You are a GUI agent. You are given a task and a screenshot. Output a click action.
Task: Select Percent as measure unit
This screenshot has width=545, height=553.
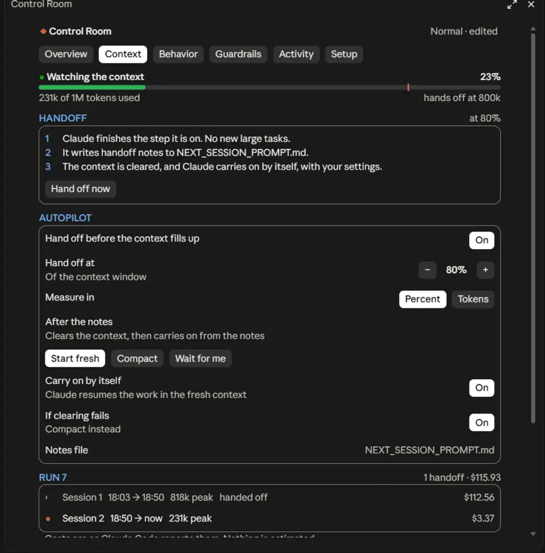pos(422,299)
